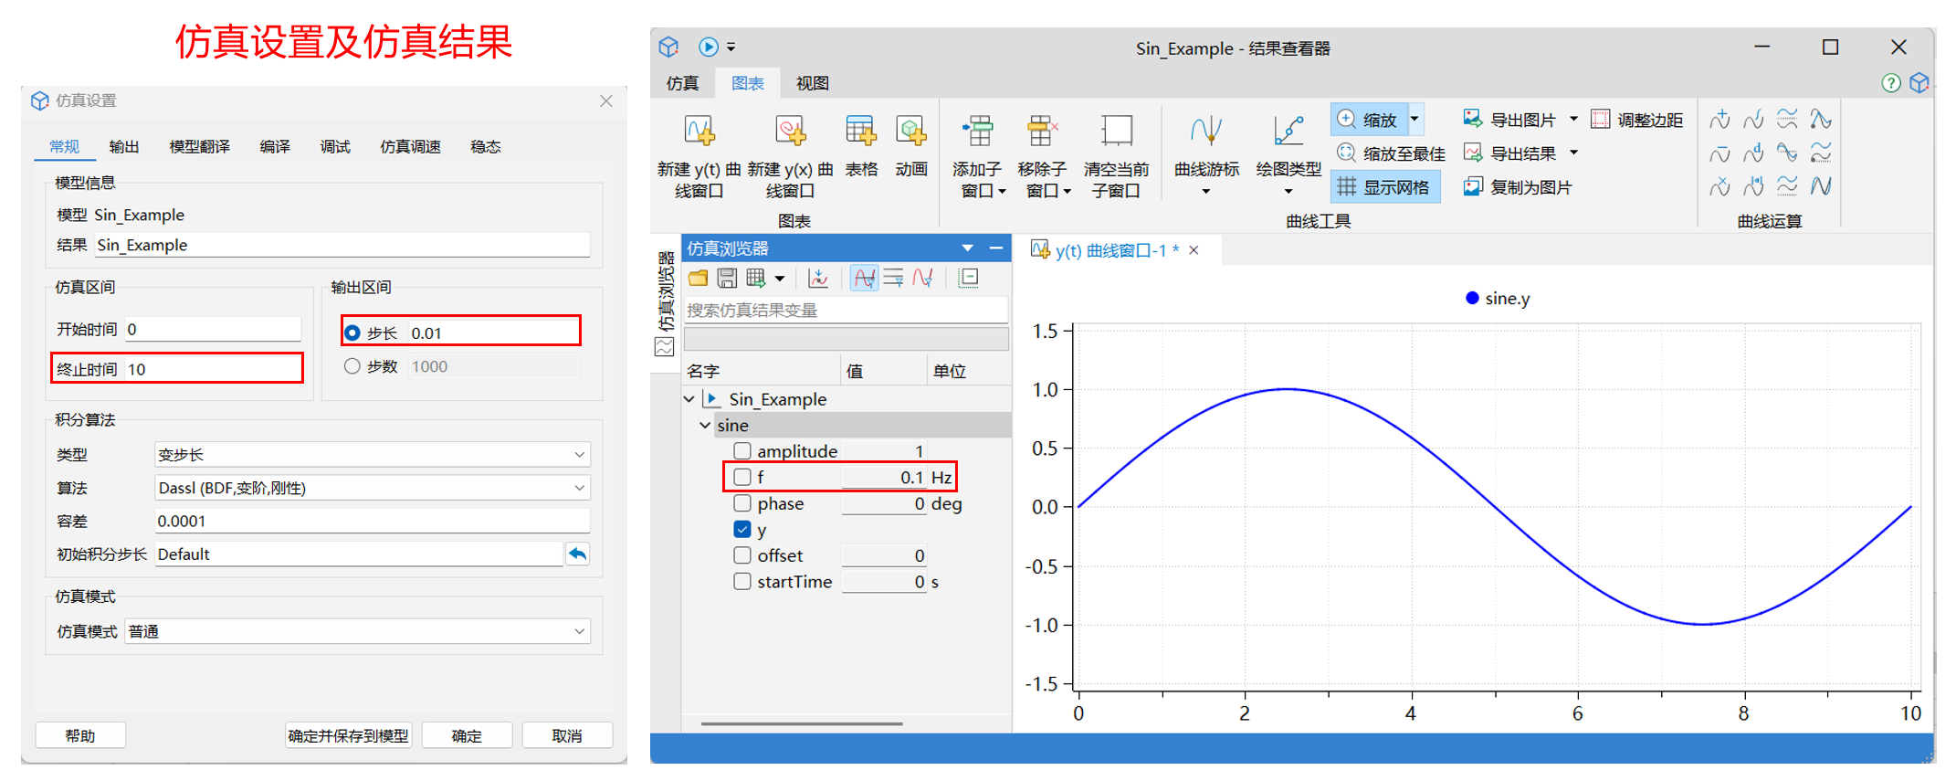Select the 曲线游标 curve cursor tool
This screenshot has width=1956, height=781.
(1206, 132)
